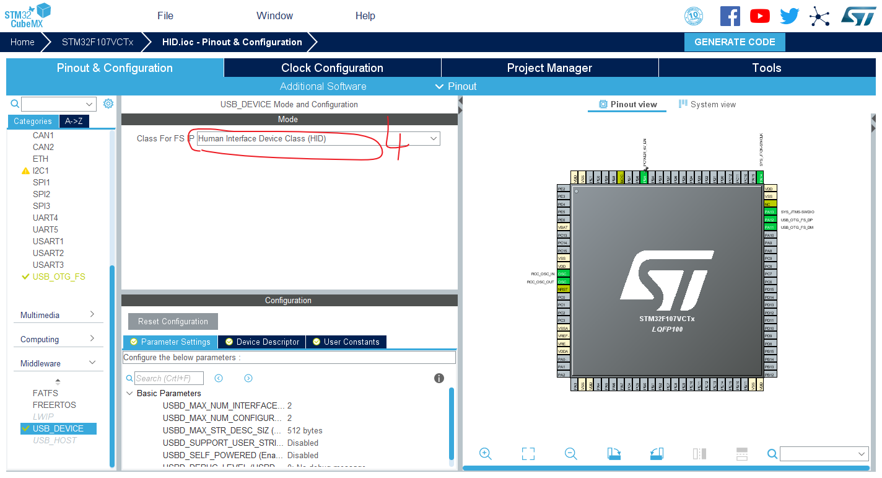Collapse the Basic Parameters section
Viewport: 882px width, 478px height.
point(130,393)
